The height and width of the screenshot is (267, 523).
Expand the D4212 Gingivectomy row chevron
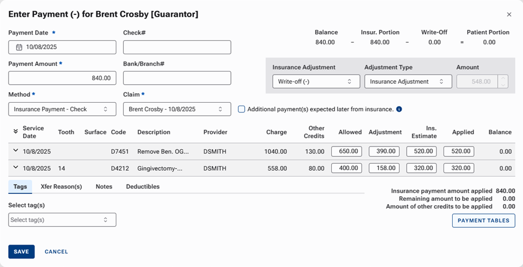pyautogui.click(x=16, y=168)
